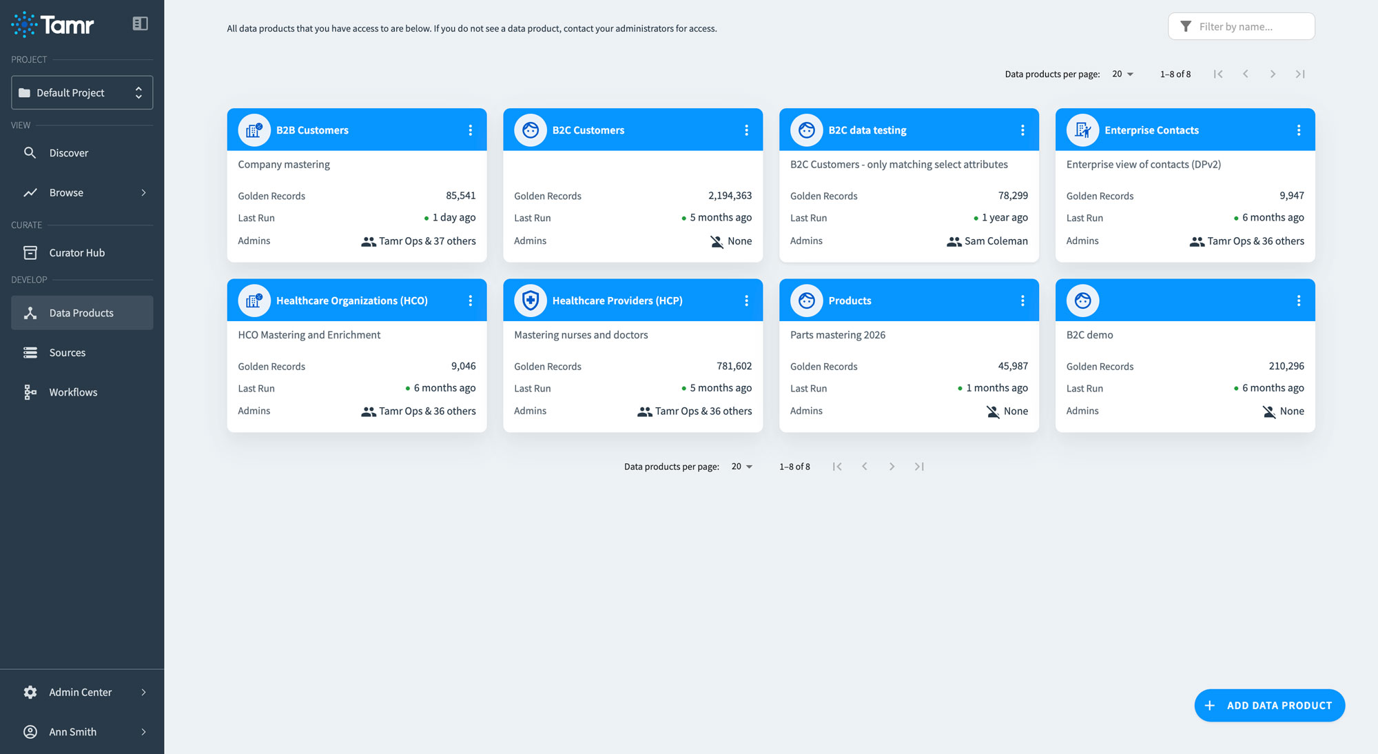Click the Enterprise Contacts card icon
Viewport: 1378px width, 754px height.
point(1082,130)
